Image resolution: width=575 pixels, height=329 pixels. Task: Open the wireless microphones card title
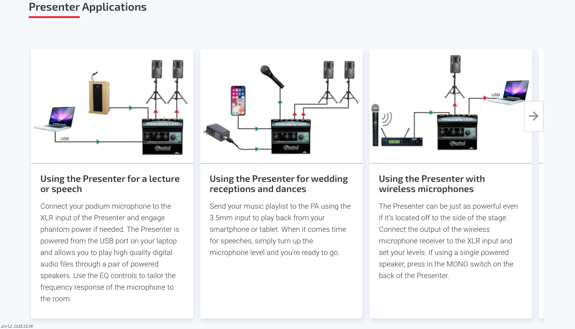(432, 184)
